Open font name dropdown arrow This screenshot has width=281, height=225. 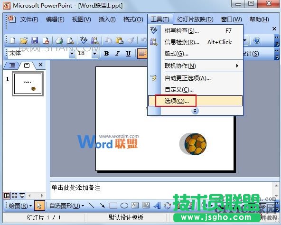tap(72, 54)
